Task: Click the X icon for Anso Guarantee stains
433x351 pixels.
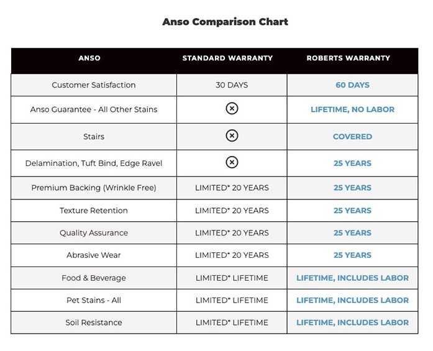Action: point(231,109)
